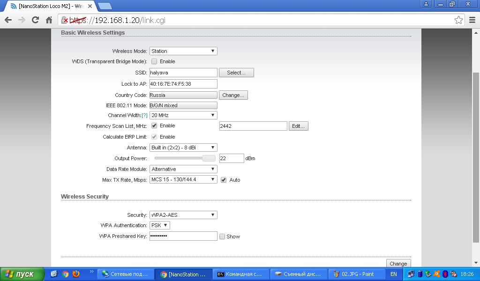Open the Chrome menu button

pos(472,20)
